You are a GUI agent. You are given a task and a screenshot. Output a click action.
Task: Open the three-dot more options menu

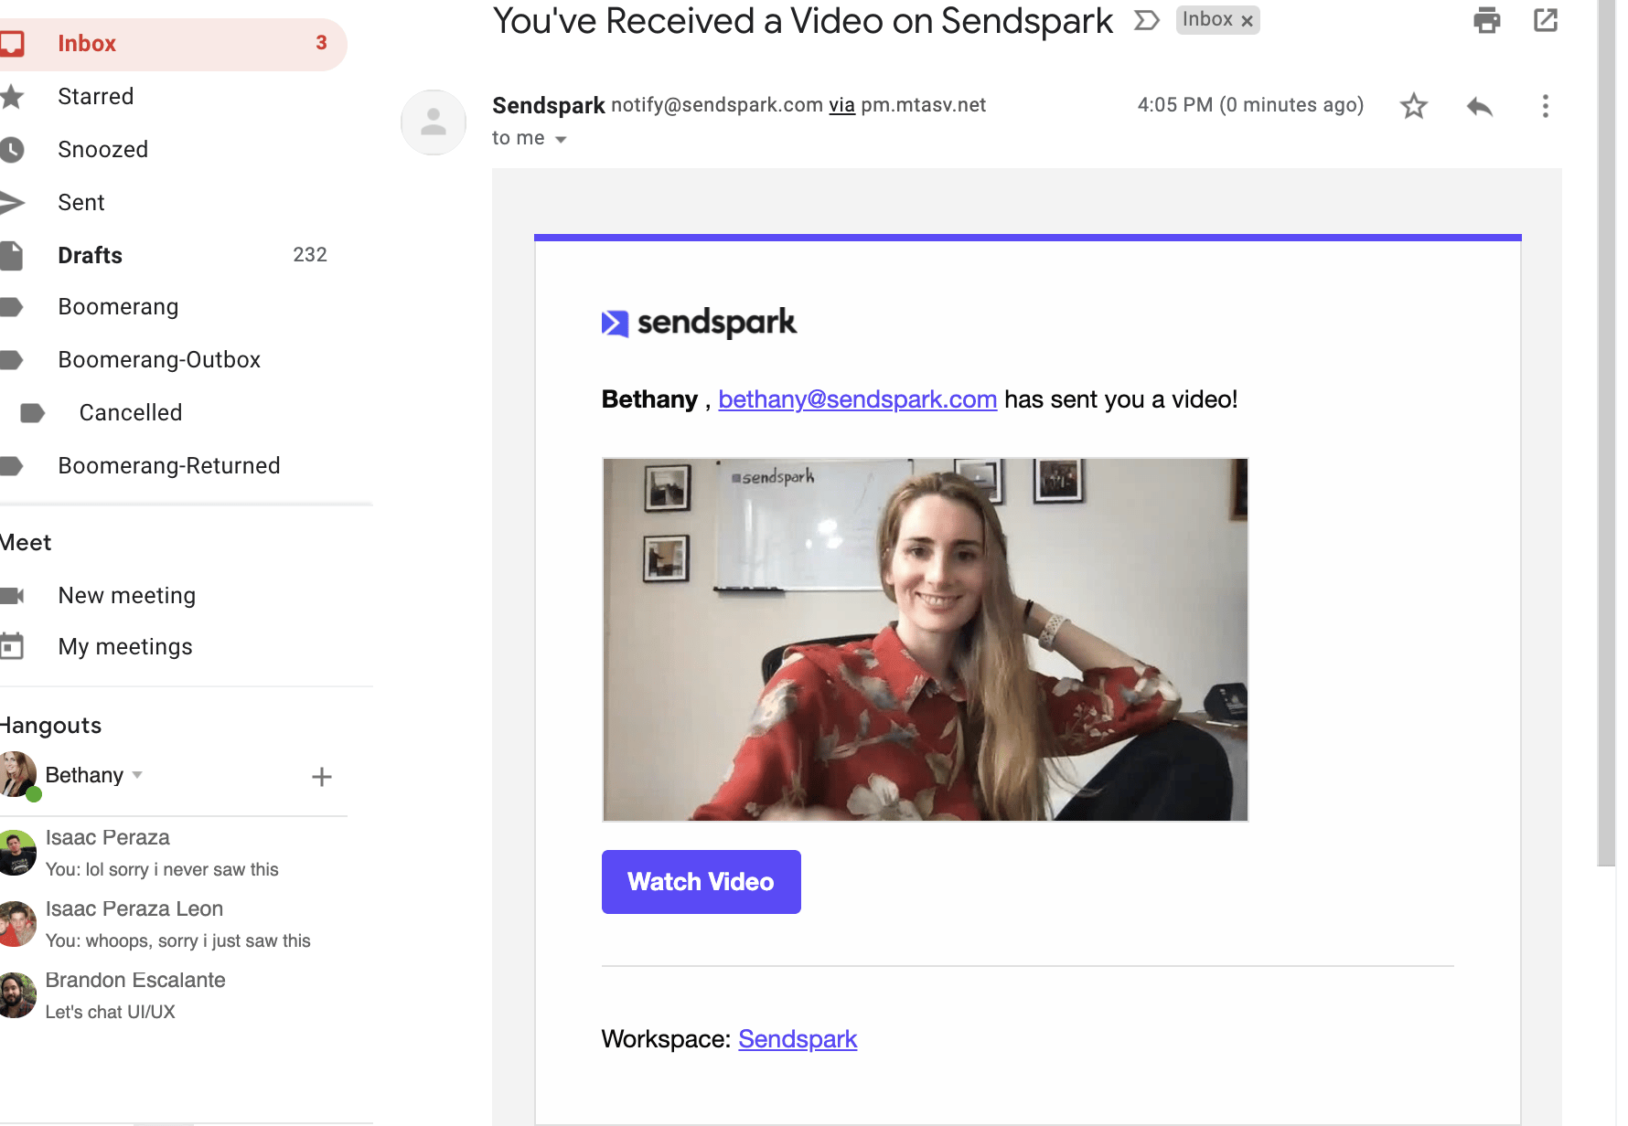(x=1546, y=106)
